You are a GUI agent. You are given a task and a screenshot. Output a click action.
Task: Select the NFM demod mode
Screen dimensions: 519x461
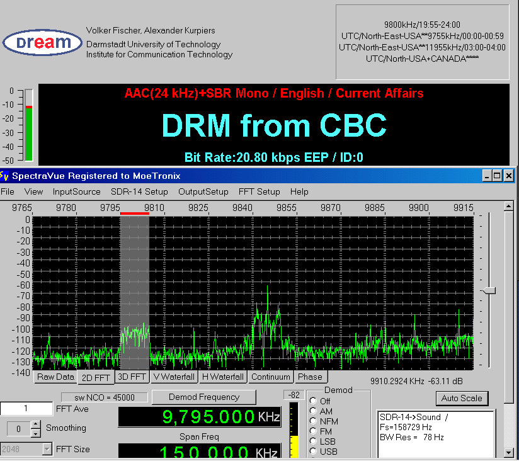(x=313, y=421)
